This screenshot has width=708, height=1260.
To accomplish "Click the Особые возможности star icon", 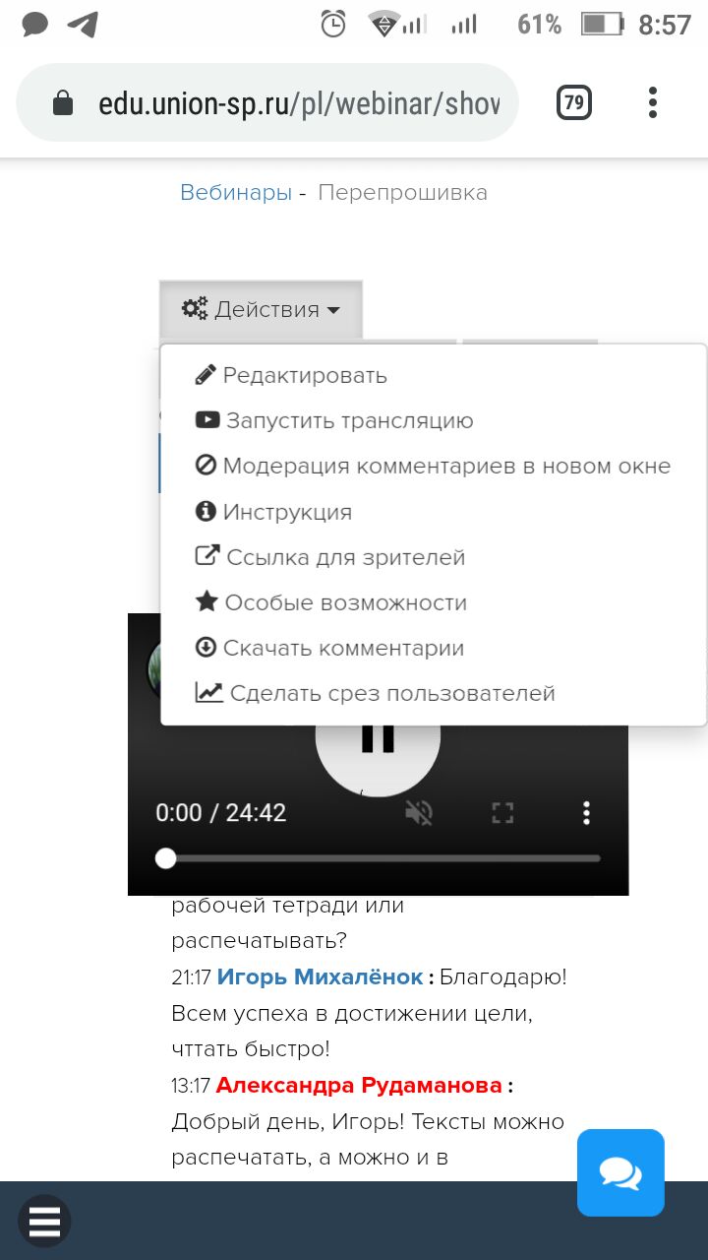I will pos(206,601).
